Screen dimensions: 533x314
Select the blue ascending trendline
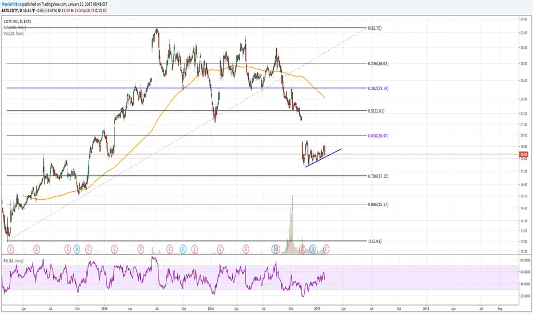323,158
